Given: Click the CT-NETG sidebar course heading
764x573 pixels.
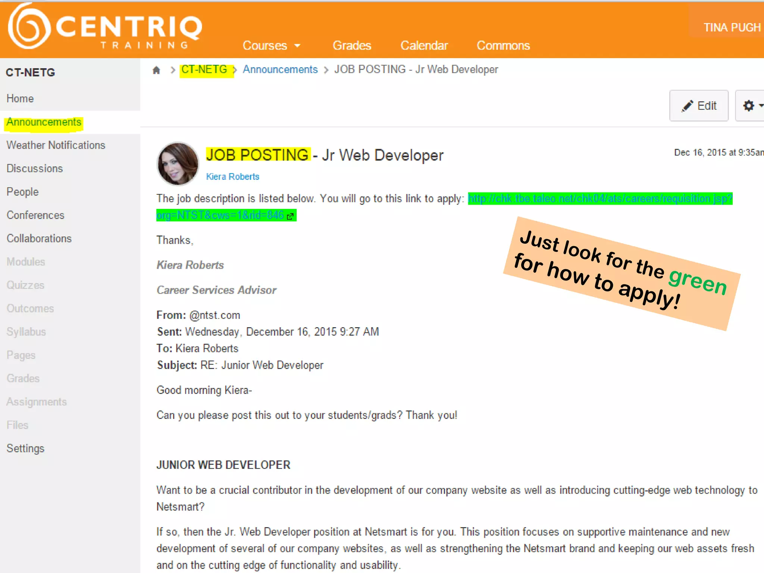Looking at the screenshot, I should coord(31,72).
